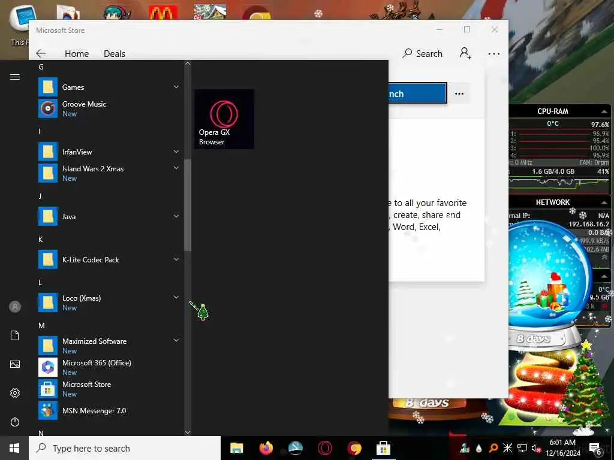614x460 pixels.
Task: Jump to letter I section header
Action: 39,131
